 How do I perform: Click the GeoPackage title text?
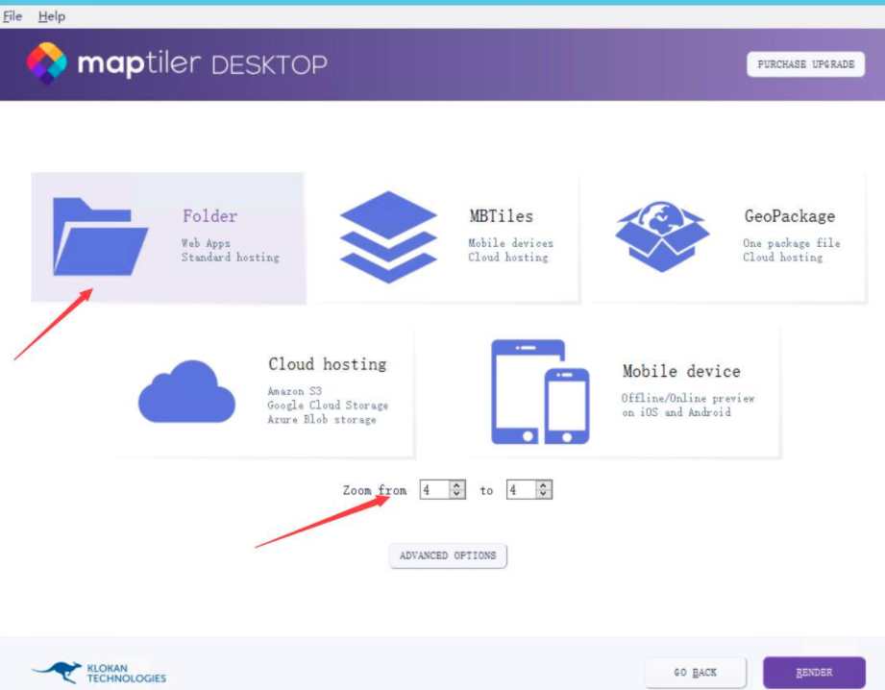(790, 216)
